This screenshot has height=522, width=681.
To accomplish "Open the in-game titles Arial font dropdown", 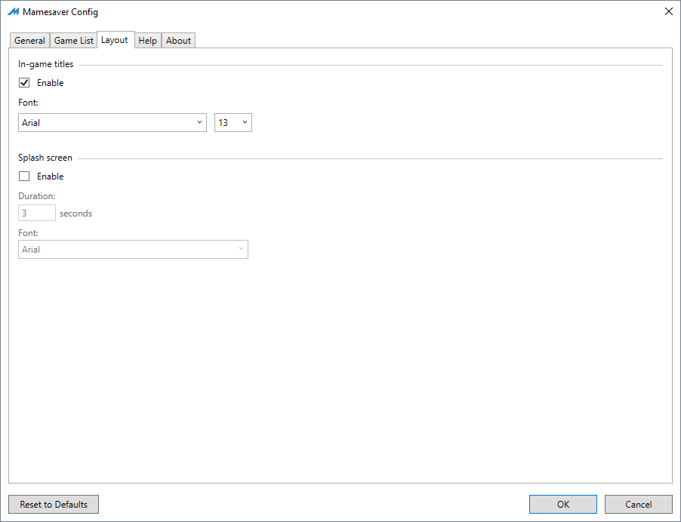I will pyautogui.click(x=112, y=123).
